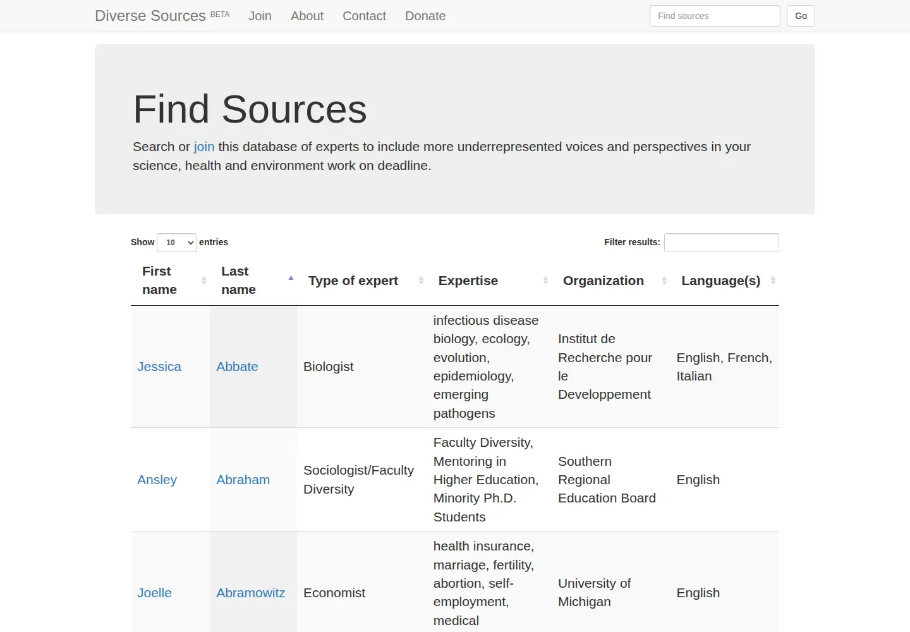Select 'Institut de Recherche pour le Developpement' cell
This screenshot has height=632, width=910.
[x=611, y=367]
